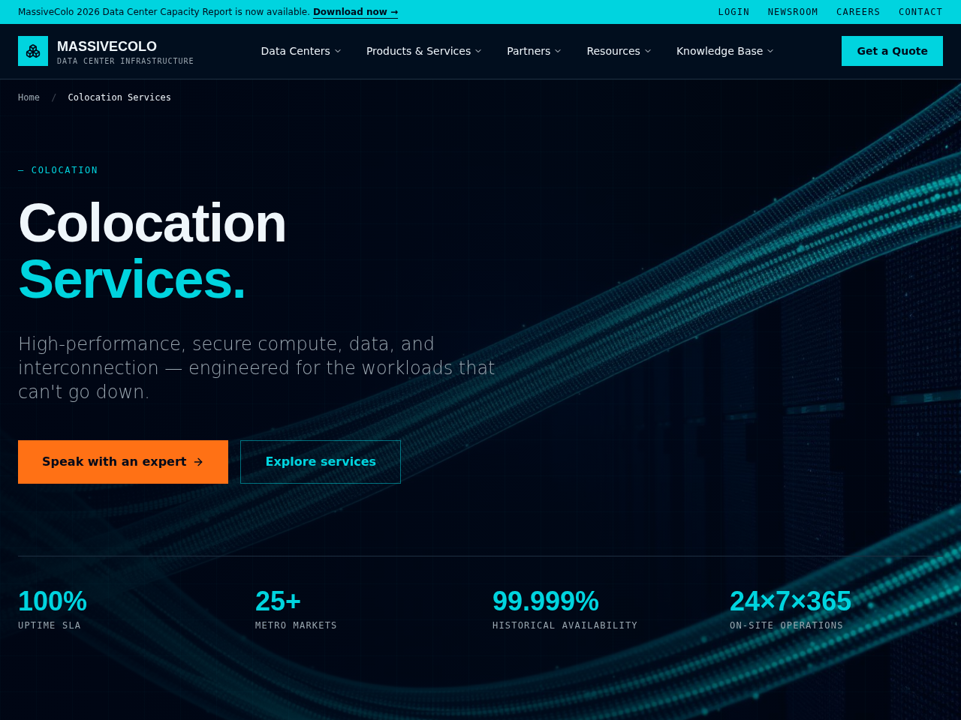Viewport: 961px width, 720px height.
Task: Follow the Download now link
Action: coord(355,12)
